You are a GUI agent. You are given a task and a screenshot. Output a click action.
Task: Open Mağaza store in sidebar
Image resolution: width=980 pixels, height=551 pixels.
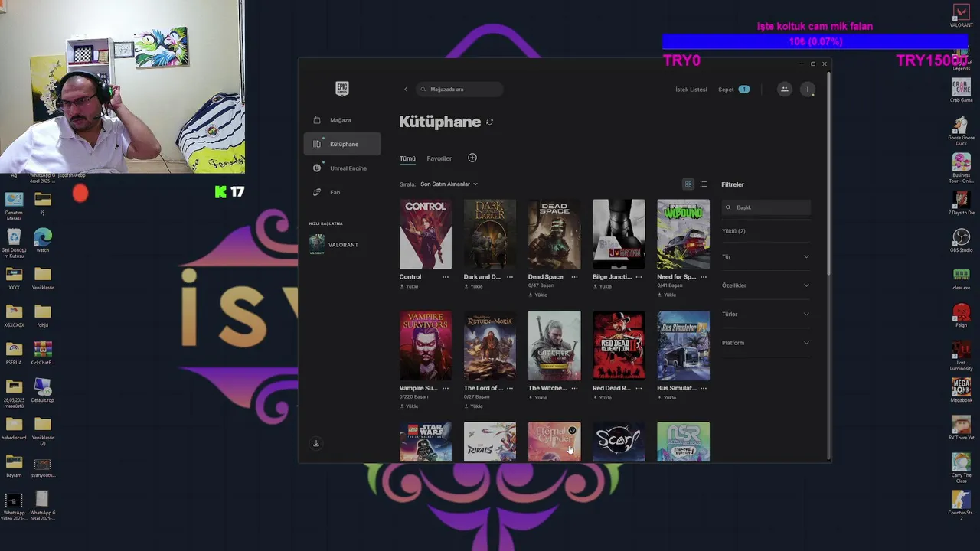click(342, 120)
